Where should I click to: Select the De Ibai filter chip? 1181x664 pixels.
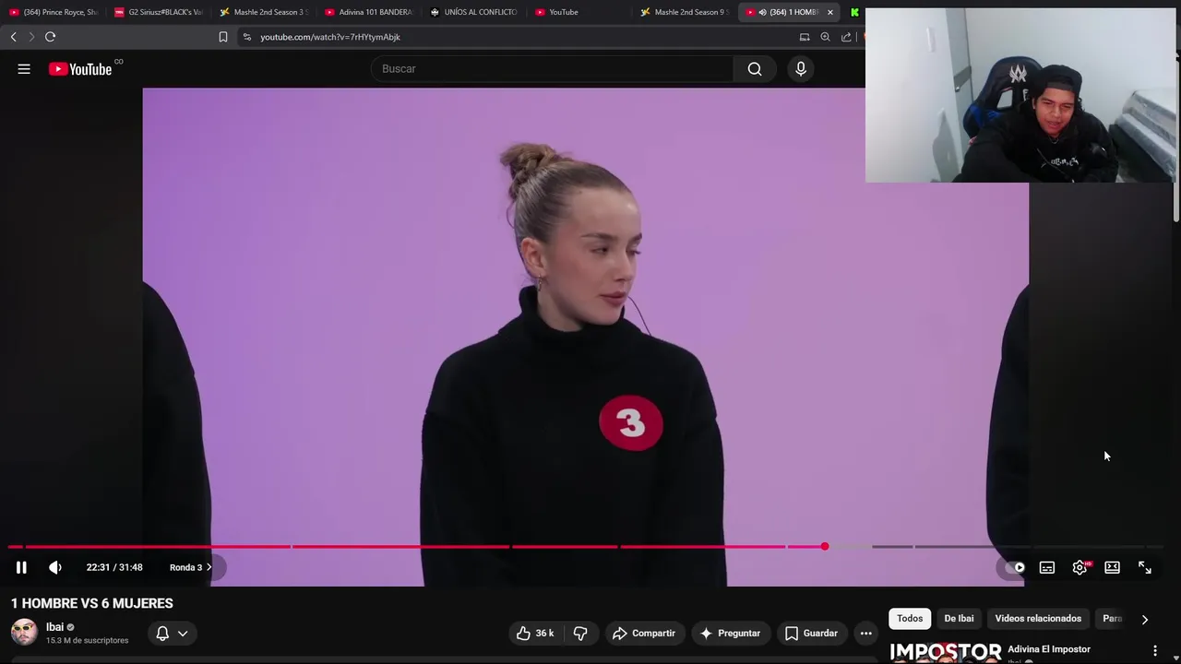coord(959,619)
